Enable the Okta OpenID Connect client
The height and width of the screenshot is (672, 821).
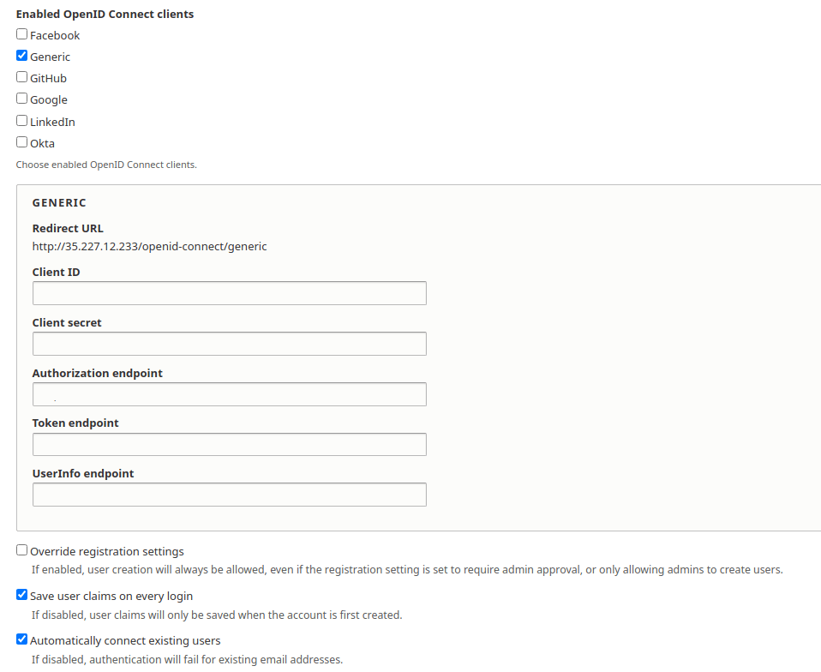point(21,141)
